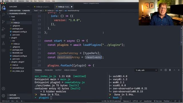
Task: Open index.js under host src
Action: tap(17, 23)
